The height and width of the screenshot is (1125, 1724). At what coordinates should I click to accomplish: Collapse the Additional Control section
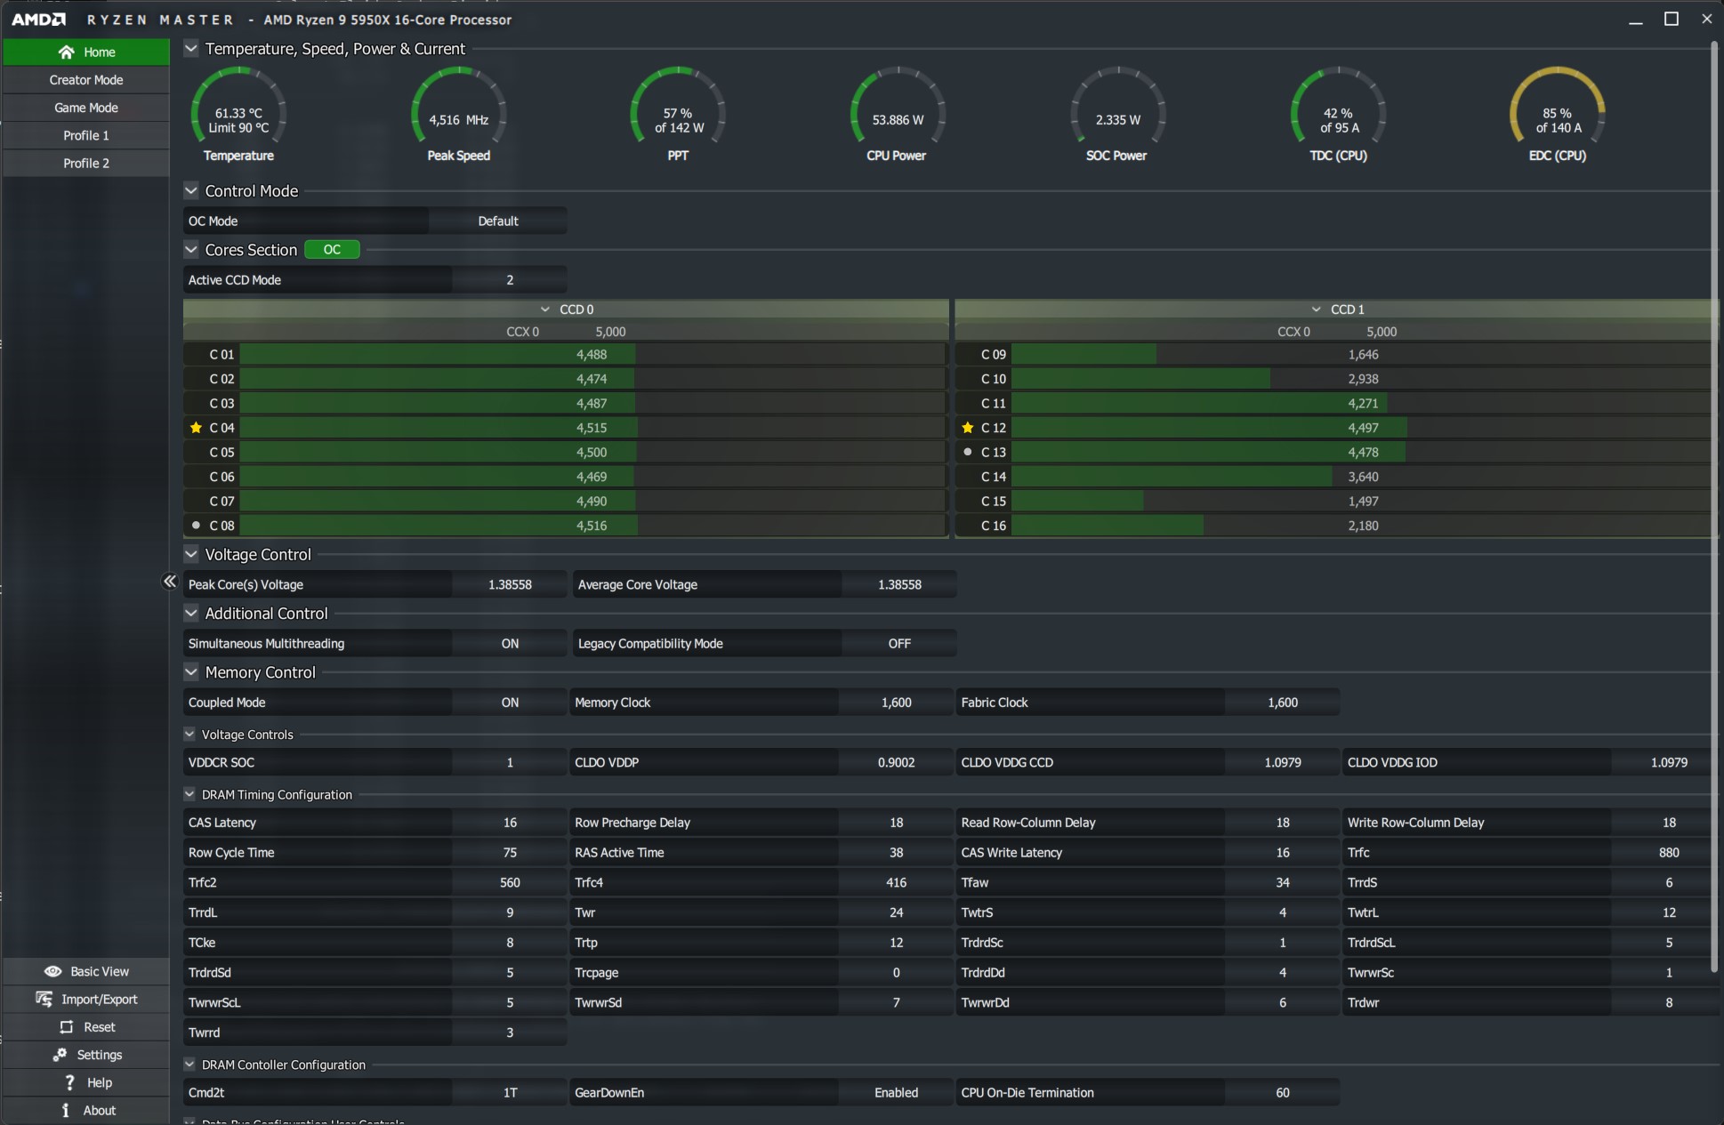pyautogui.click(x=191, y=613)
